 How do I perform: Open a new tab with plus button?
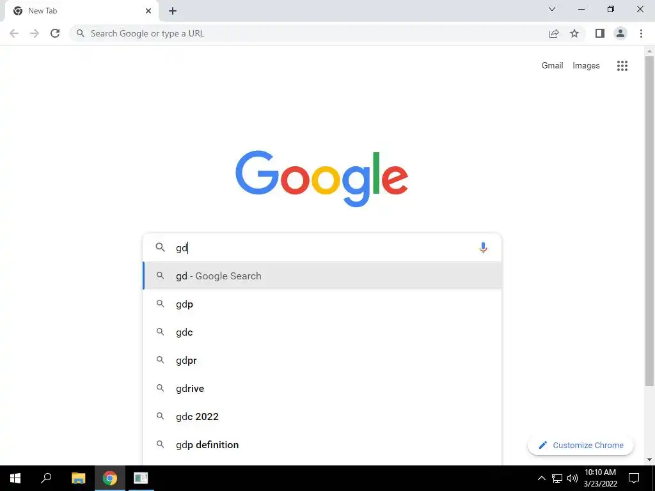click(x=173, y=11)
